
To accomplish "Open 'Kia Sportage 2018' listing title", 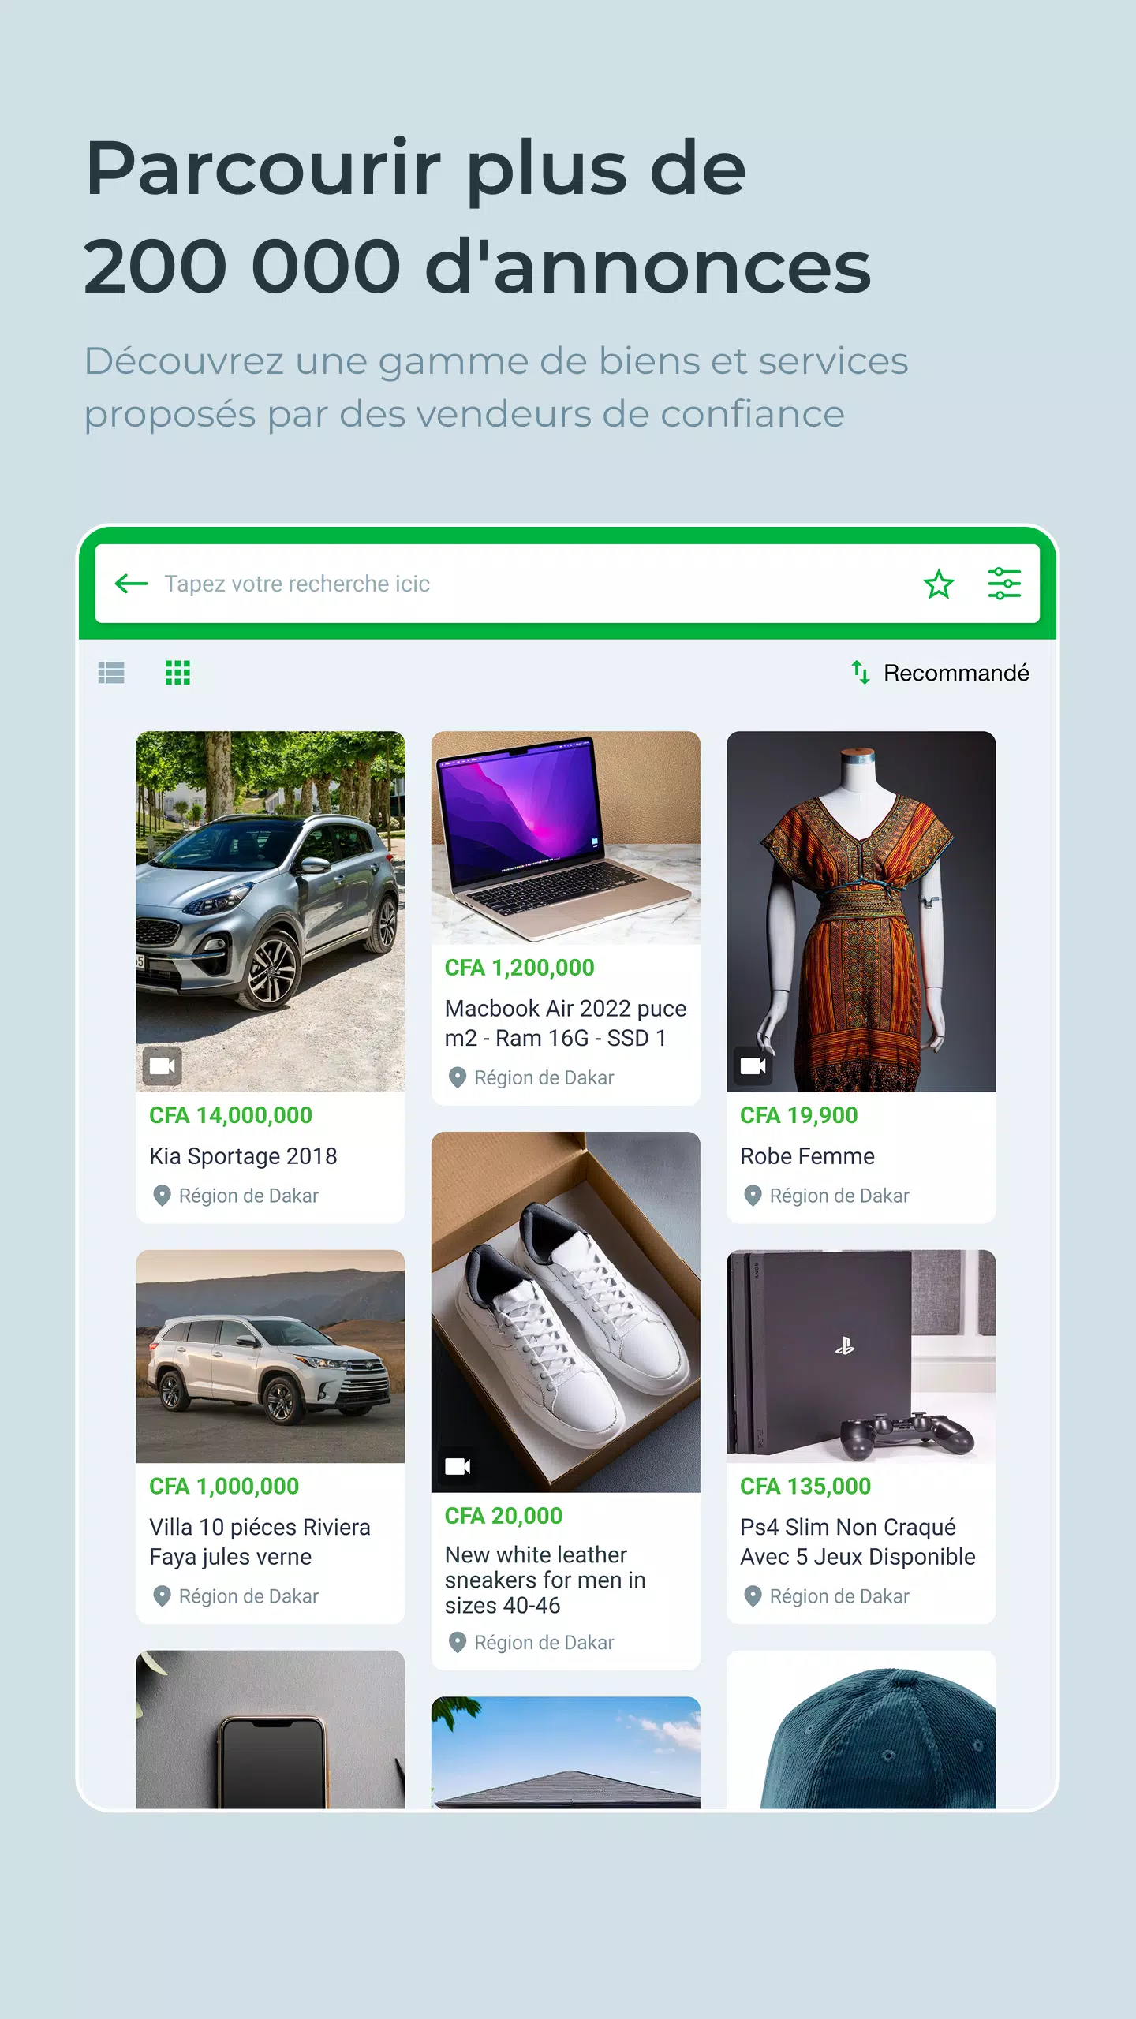I will click(243, 1156).
